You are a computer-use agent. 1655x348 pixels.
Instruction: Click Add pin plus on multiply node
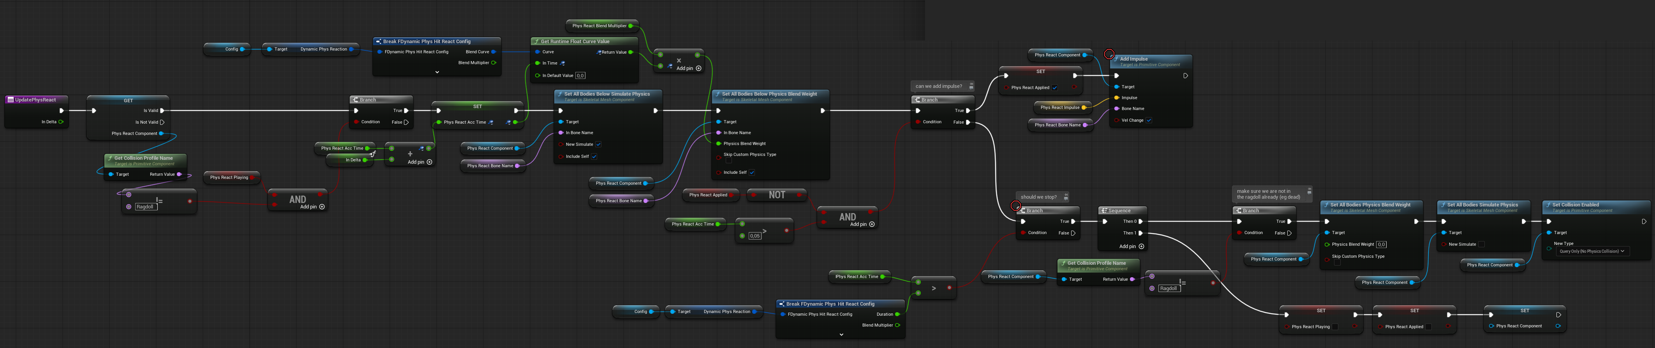(698, 68)
